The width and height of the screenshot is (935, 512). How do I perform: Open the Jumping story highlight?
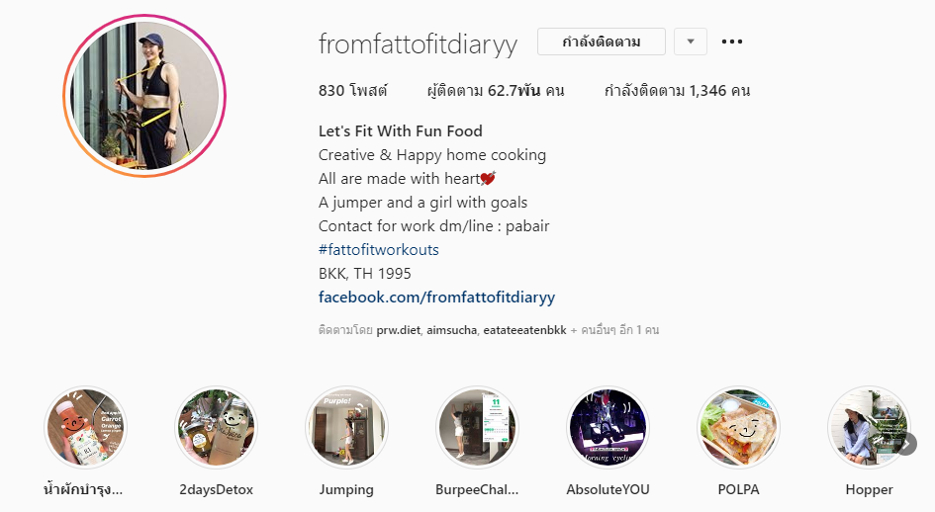click(x=346, y=427)
